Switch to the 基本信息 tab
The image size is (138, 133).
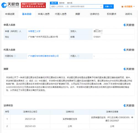point(27,14)
